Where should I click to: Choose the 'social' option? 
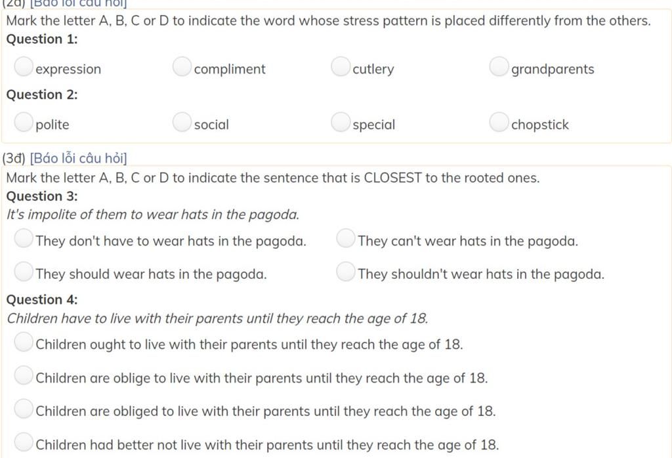point(182,122)
